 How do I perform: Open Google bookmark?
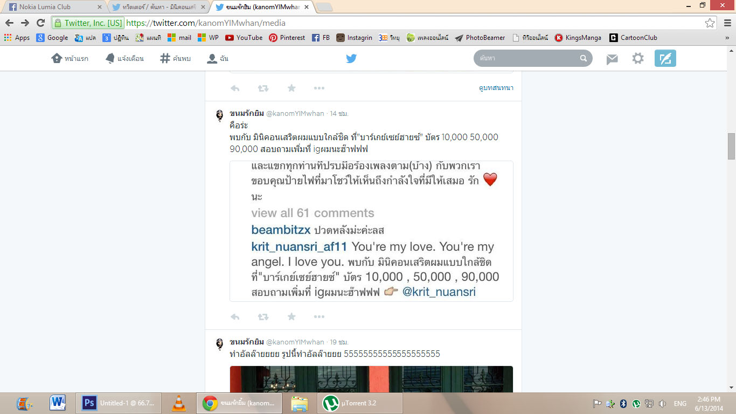click(52, 38)
